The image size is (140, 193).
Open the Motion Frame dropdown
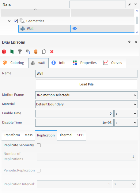pyautogui.click(x=86, y=95)
